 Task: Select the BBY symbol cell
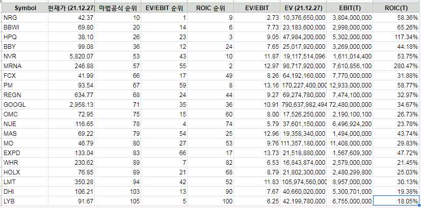click(x=25, y=47)
